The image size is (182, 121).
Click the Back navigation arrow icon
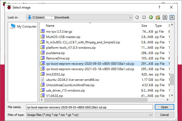point(137,17)
